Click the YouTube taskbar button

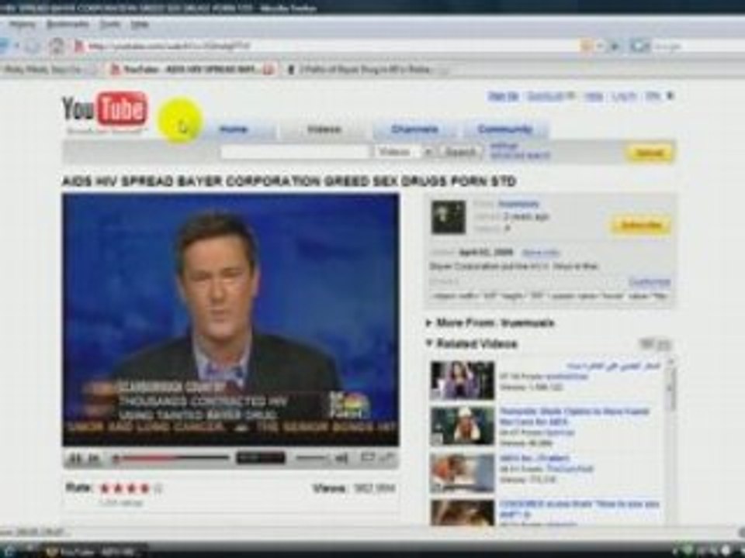point(95,552)
